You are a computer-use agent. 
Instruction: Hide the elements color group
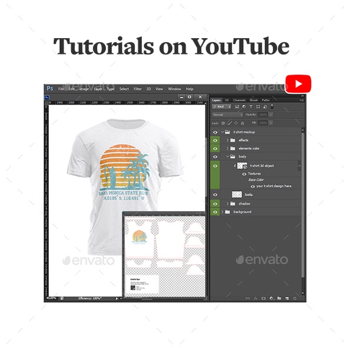(215, 148)
